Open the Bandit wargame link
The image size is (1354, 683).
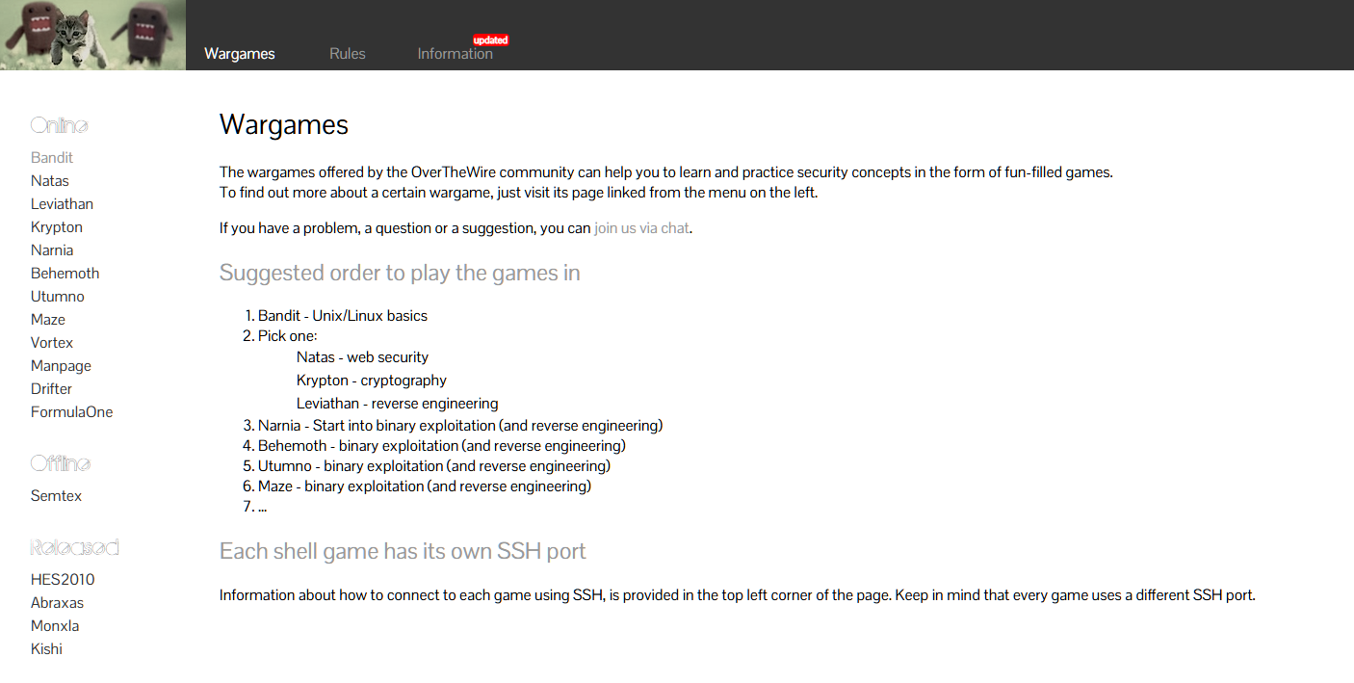[52, 158]
